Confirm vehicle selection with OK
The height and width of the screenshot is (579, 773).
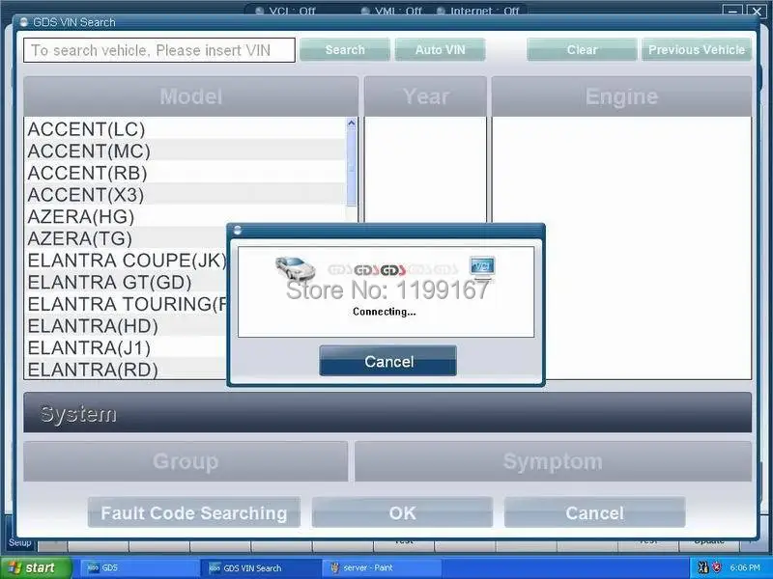point(402,512)
